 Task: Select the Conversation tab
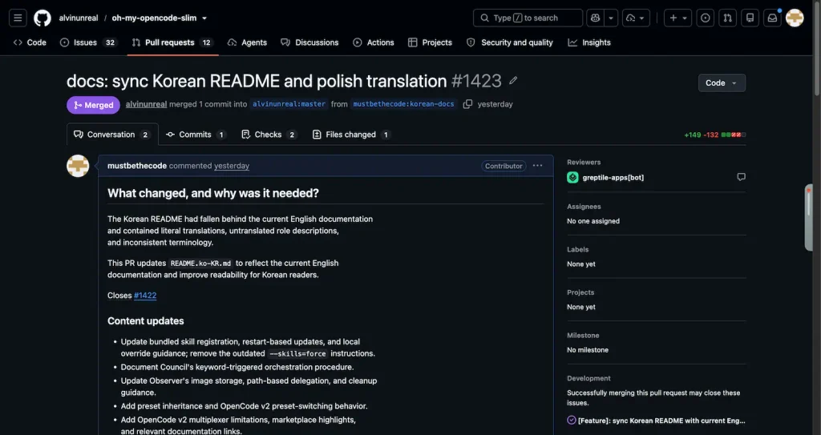[x=112, y=135]
